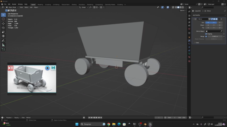Image resolution: width=227 pixels, height=127 pixels.
Task: Open the Playback dropdown in timeline
Action: pyautogui.click(x=10, y=117)
